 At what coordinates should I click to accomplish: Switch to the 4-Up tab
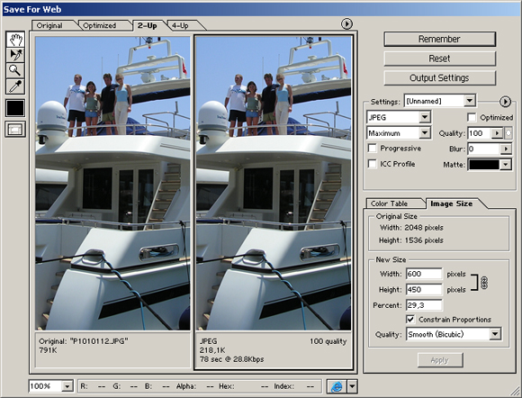(x=184, y=25)
